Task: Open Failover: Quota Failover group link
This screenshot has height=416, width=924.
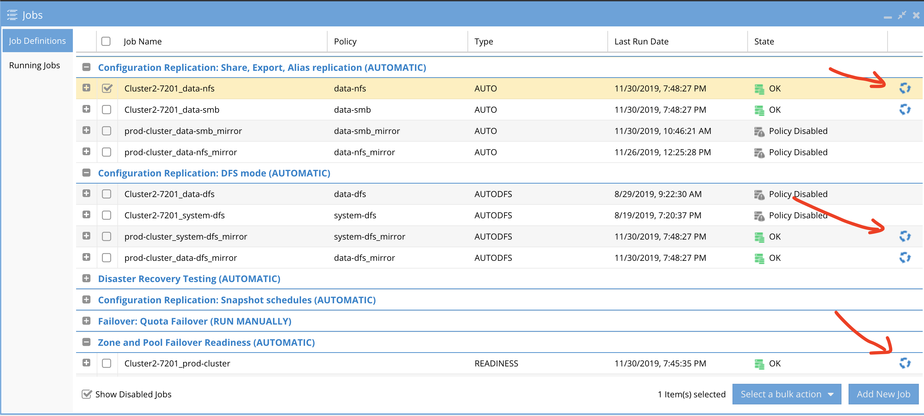Action: pos(194,321)
